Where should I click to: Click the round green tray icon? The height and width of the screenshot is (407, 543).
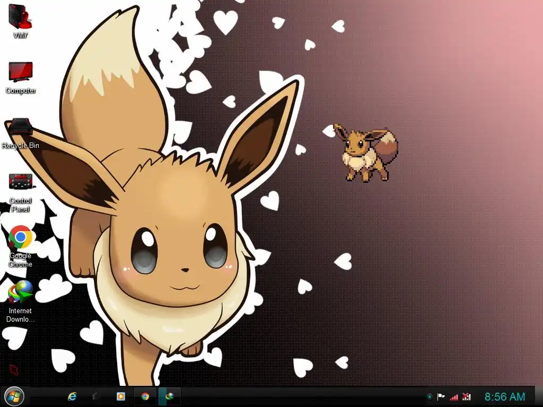click(430, 396)
